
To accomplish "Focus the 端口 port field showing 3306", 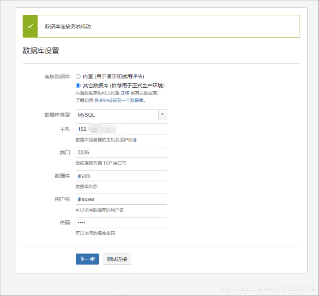I will (x=121, y=152).
